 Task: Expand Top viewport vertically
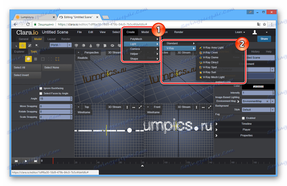pyautogui.click(x=127, y=107)
